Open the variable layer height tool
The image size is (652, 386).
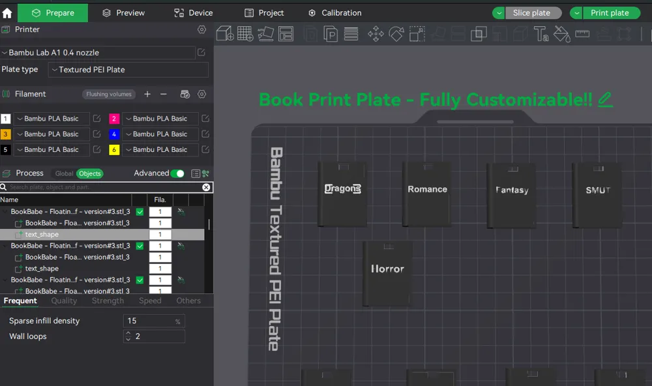pyautogui.click(x=351, y=34)
